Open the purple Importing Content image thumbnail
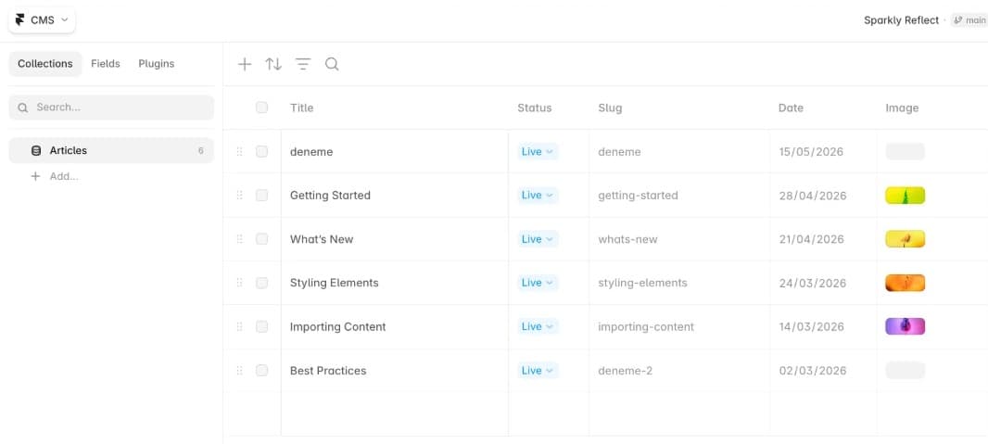Image resolution: width=988 pixels, height=444 pixels. tap(905, 326)
